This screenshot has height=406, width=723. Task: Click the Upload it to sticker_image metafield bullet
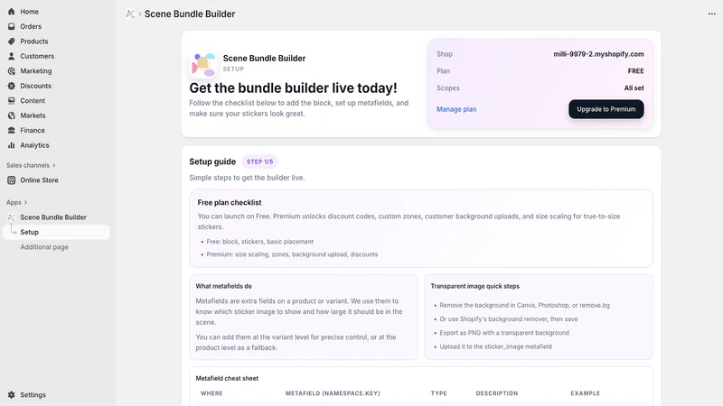[495, 346]
